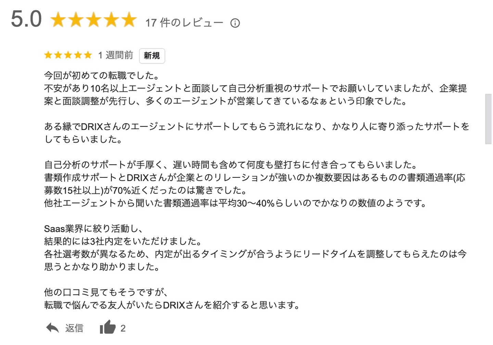Click the sentence 結果的には3社内定をいただけました
Screen dimensions: 493x345
[x=123, y=241]
